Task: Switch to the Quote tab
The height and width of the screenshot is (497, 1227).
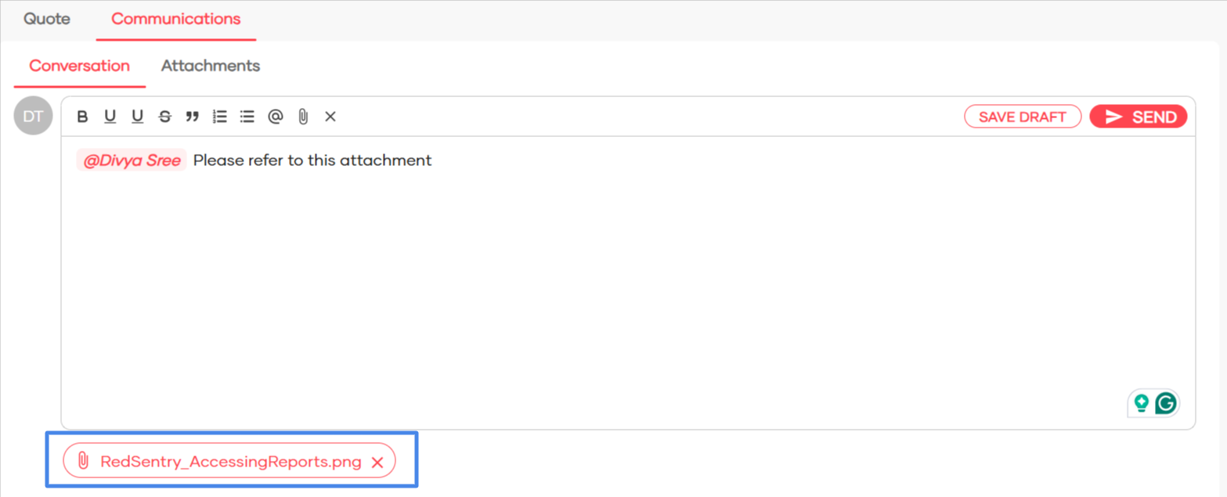Action: click(x=47, y=19)
